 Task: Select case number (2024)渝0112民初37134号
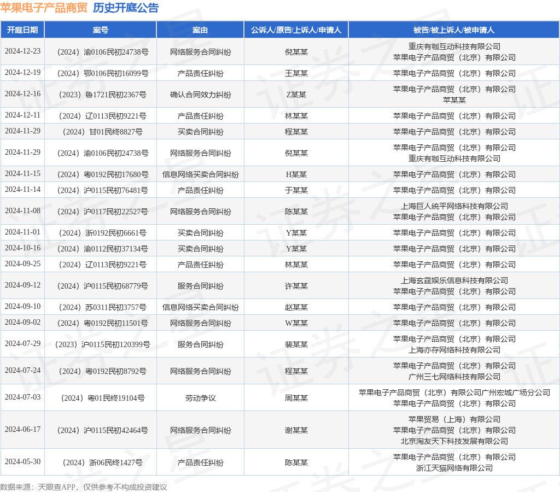[102, 249]
